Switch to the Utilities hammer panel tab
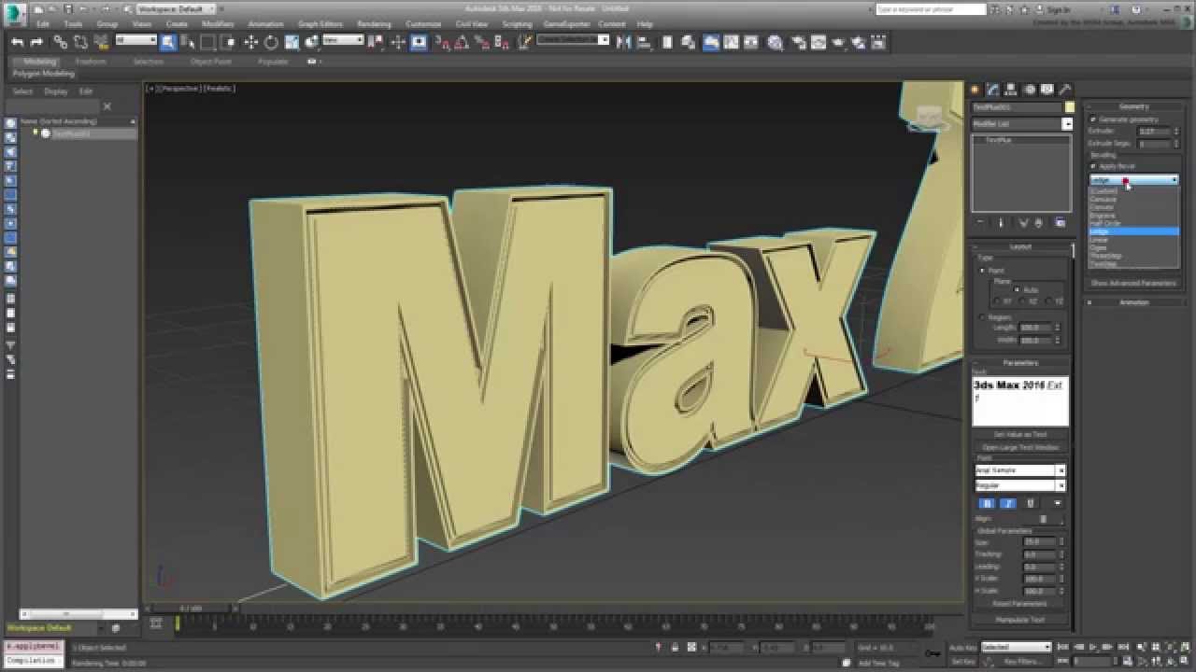The width and height of the screenshot is (1196, 672). point(1064,90)
